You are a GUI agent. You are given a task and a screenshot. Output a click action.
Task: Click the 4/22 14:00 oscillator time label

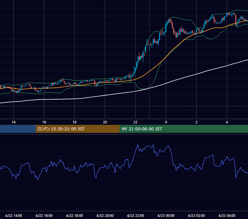[13, 215]
